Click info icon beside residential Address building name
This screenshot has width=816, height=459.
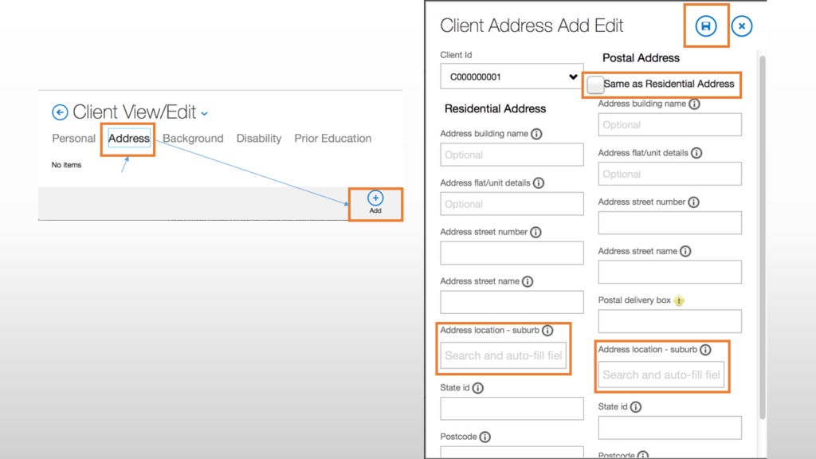(x=536, y=134)
